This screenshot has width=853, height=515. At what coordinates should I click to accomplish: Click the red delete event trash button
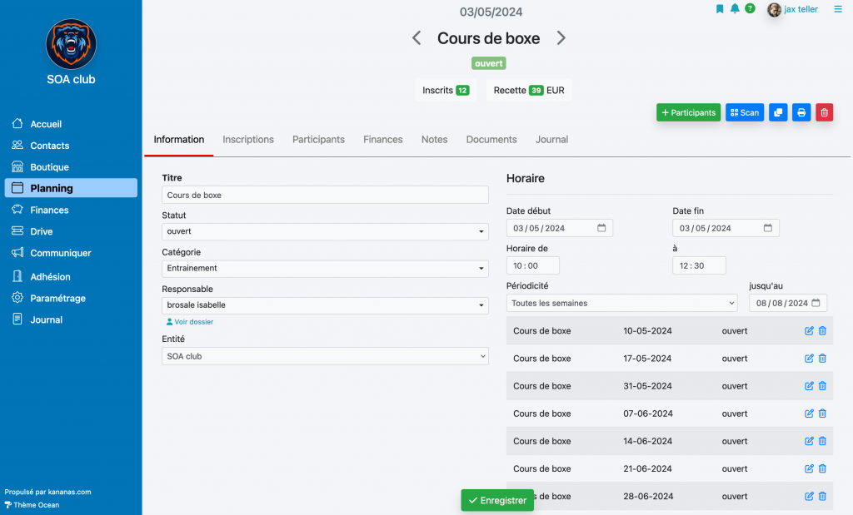click(824, 112)
